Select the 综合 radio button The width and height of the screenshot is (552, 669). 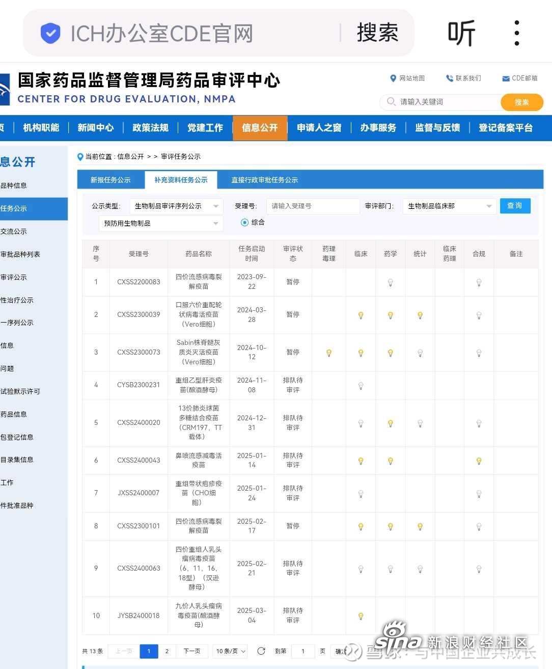point(245,222)
